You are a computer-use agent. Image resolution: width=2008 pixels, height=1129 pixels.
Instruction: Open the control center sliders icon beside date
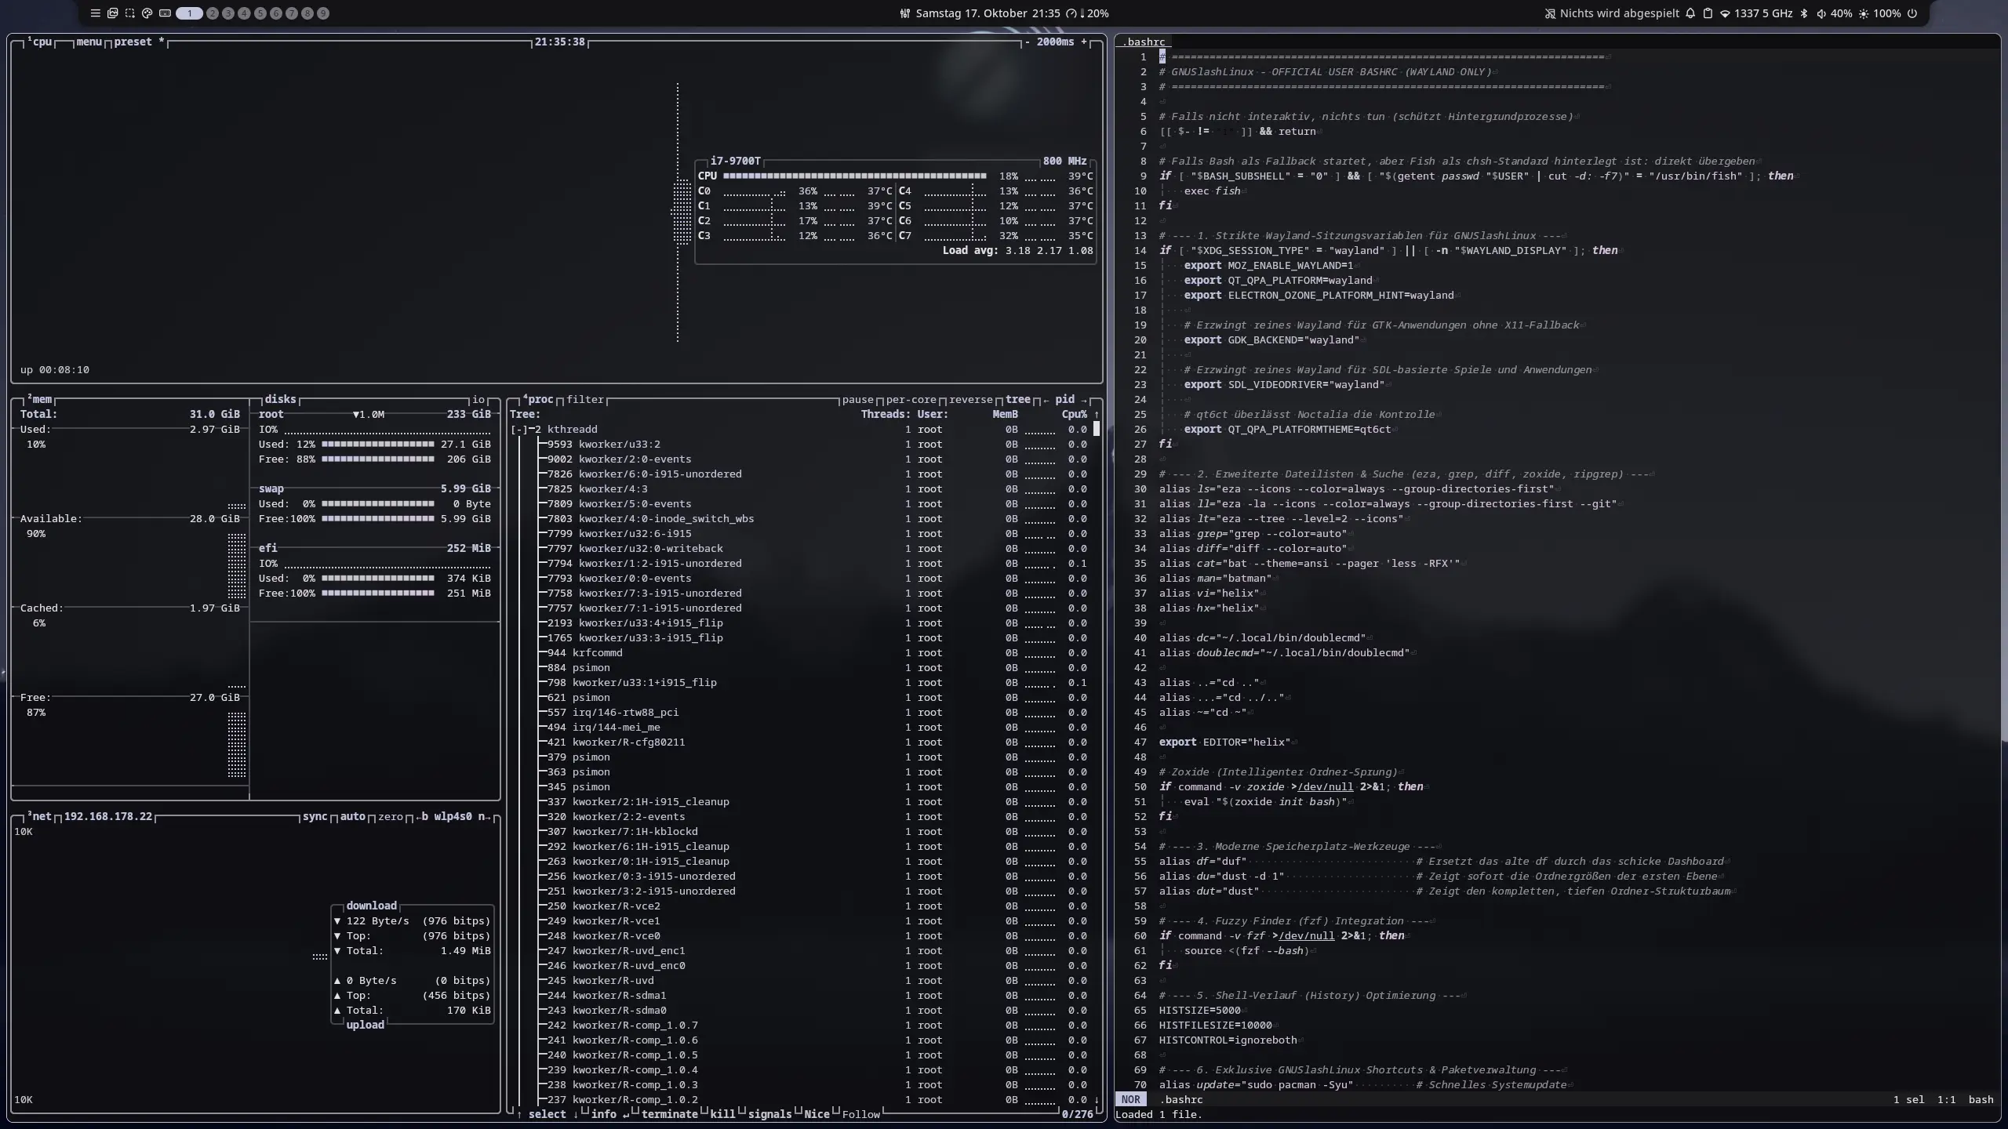tap(905, 13)
